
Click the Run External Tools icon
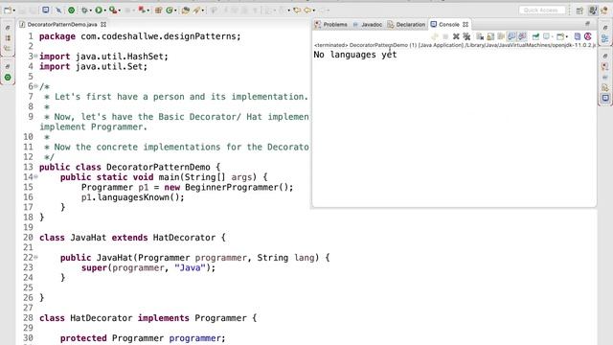coord(113,11)
